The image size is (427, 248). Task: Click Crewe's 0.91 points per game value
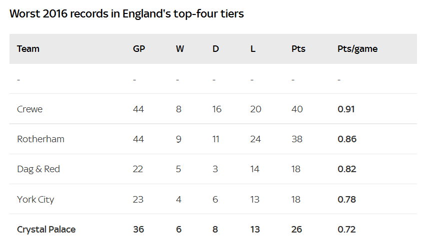click(346, 109)
